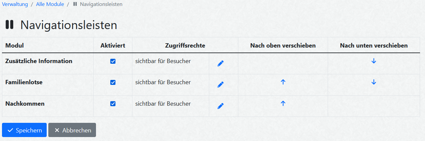The height and width of the screenshot is (141, 425).
Task: Click the Nachkommen module name
Action: tap(25, 103)
